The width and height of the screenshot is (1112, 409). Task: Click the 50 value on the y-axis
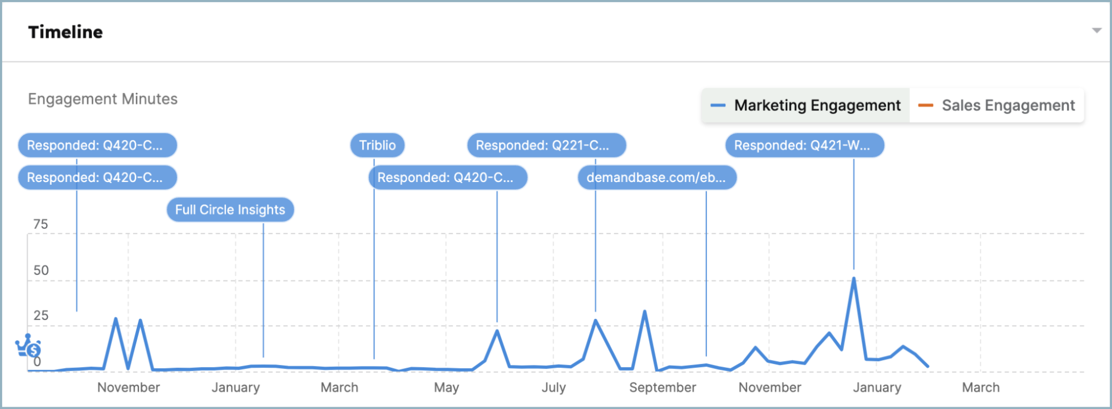(41, 270)
